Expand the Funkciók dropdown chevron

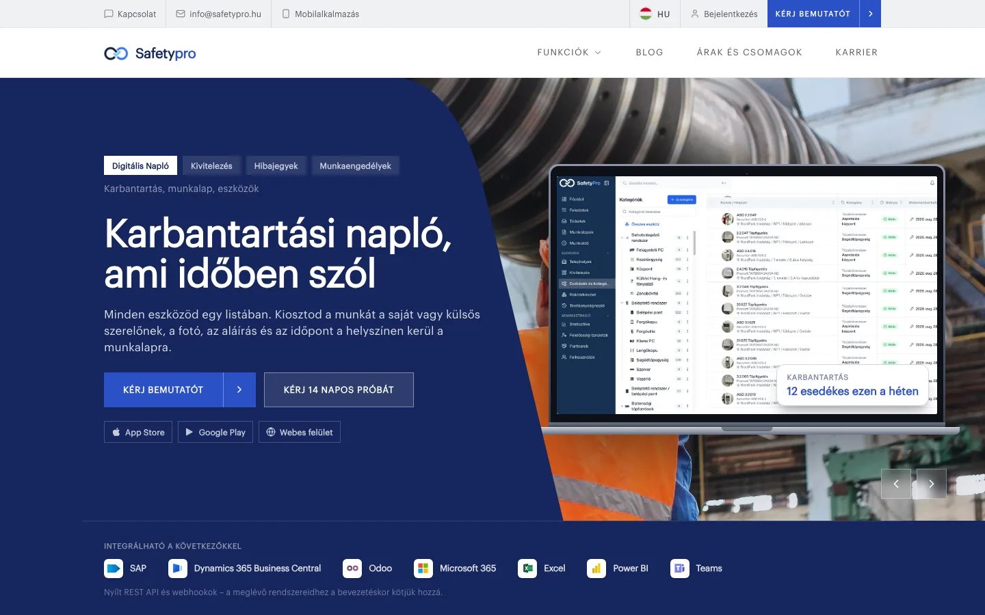(598, 53)
